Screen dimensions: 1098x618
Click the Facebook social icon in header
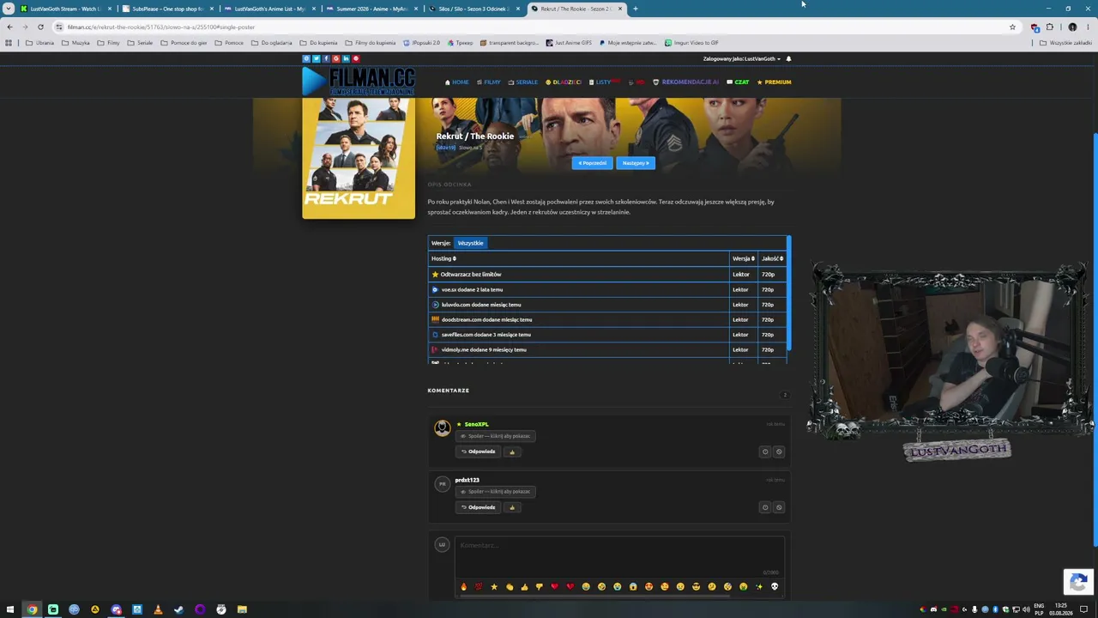(x=326, y=58)
